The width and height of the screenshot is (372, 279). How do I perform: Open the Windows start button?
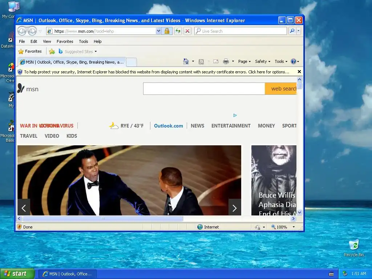[x=17, y=274]
